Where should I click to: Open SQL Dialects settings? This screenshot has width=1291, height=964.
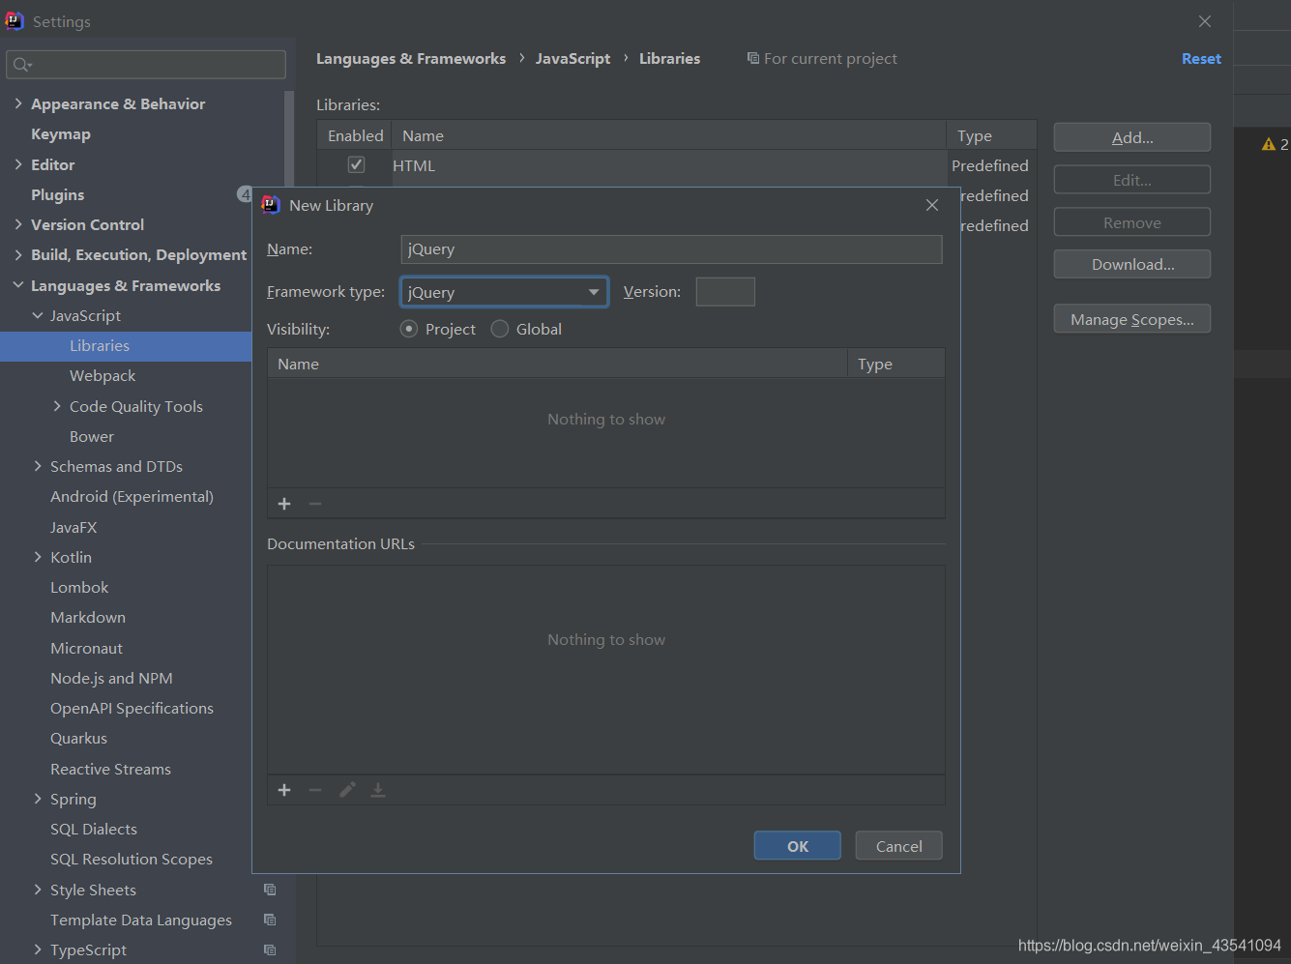coord(94,829)
